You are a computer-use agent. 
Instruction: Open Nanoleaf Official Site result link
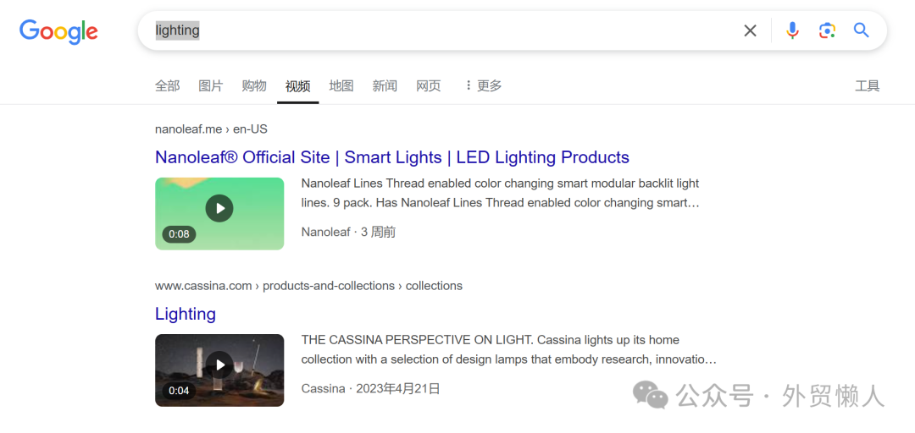click(391, 157)
